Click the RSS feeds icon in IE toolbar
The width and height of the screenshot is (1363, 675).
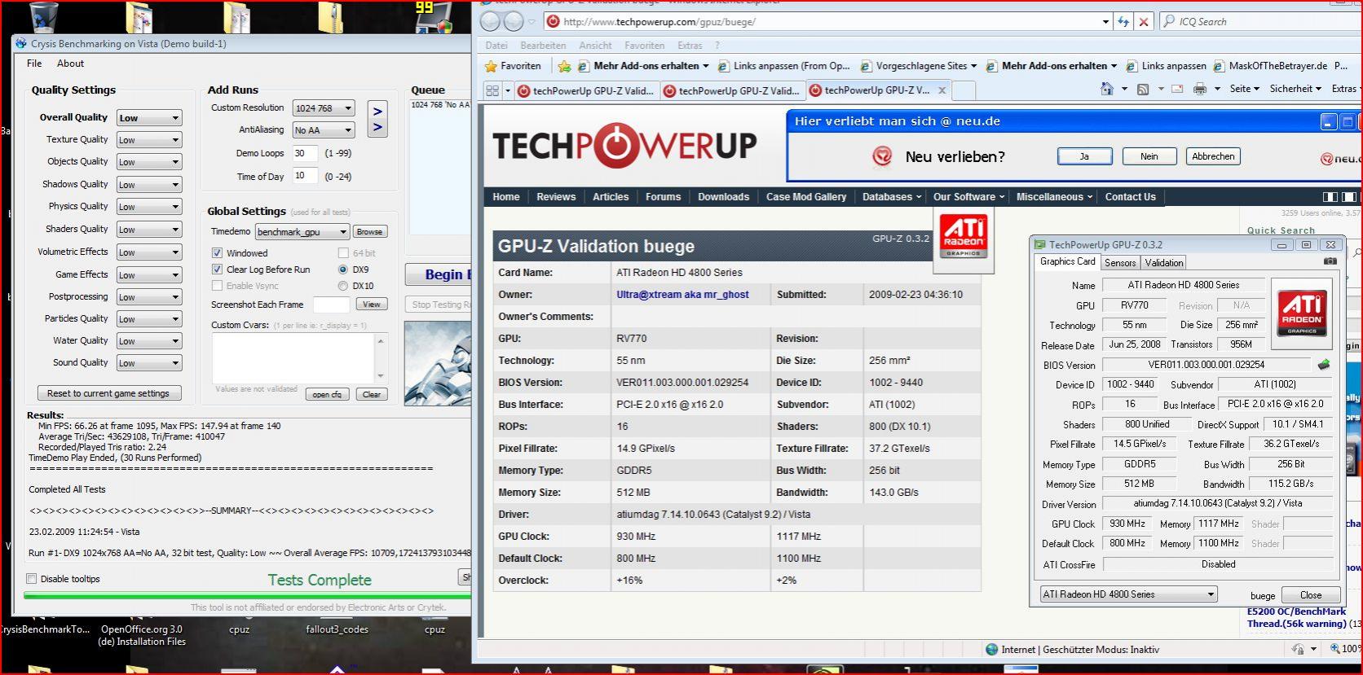coord(1143,89)
